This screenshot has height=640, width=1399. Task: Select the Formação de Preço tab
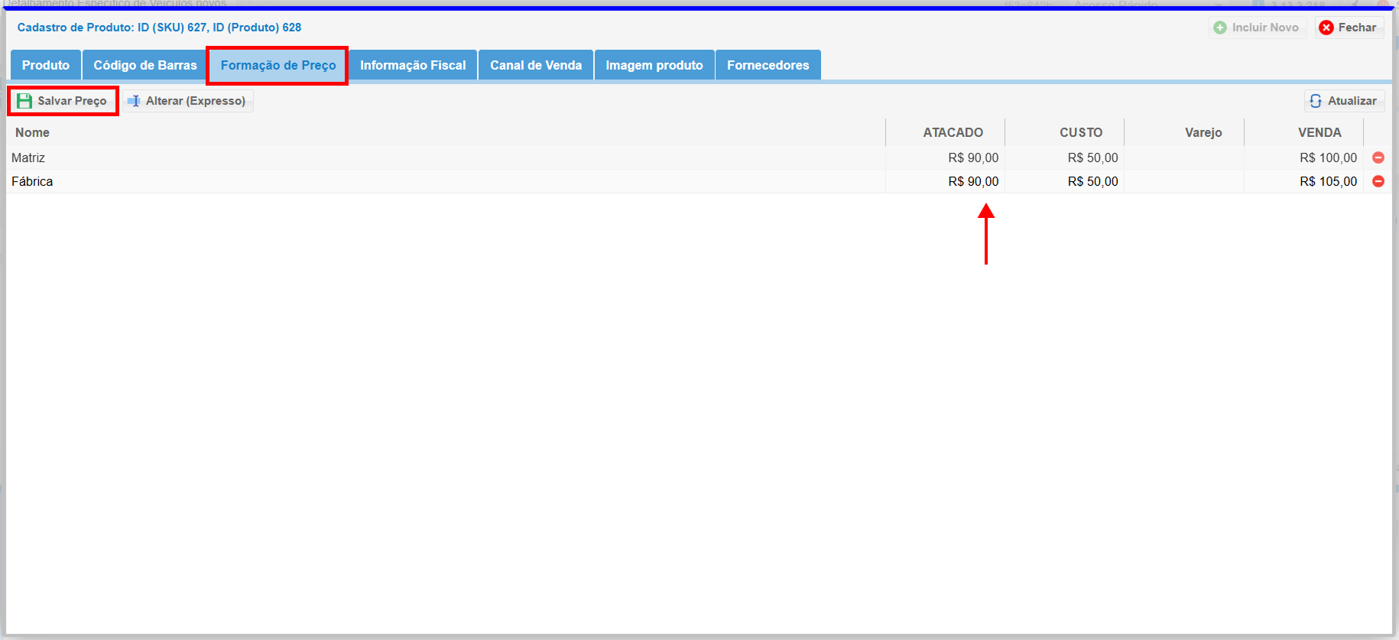pos(278,65)
